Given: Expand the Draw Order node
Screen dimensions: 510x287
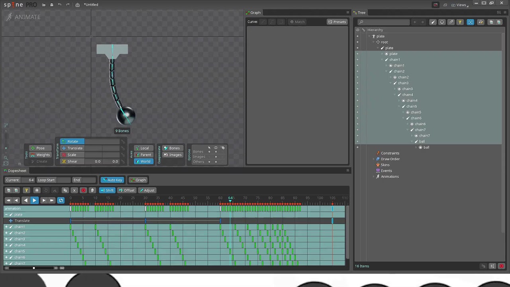Looking at the screenshot, I should tap(373, 159).
